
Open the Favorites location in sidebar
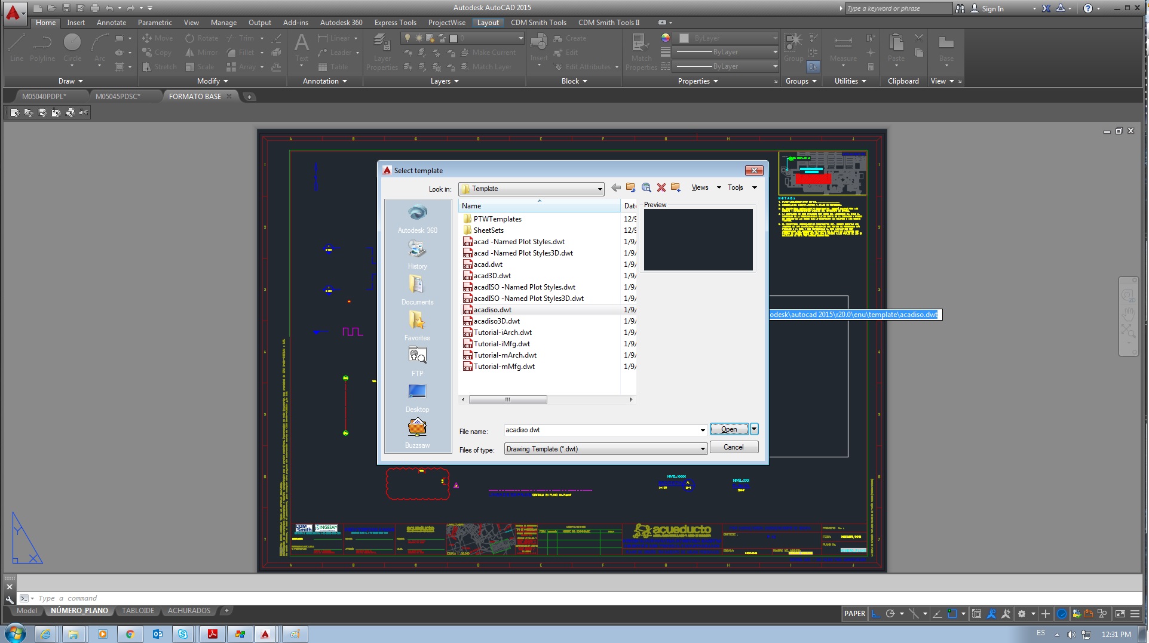tap(418, 327)
